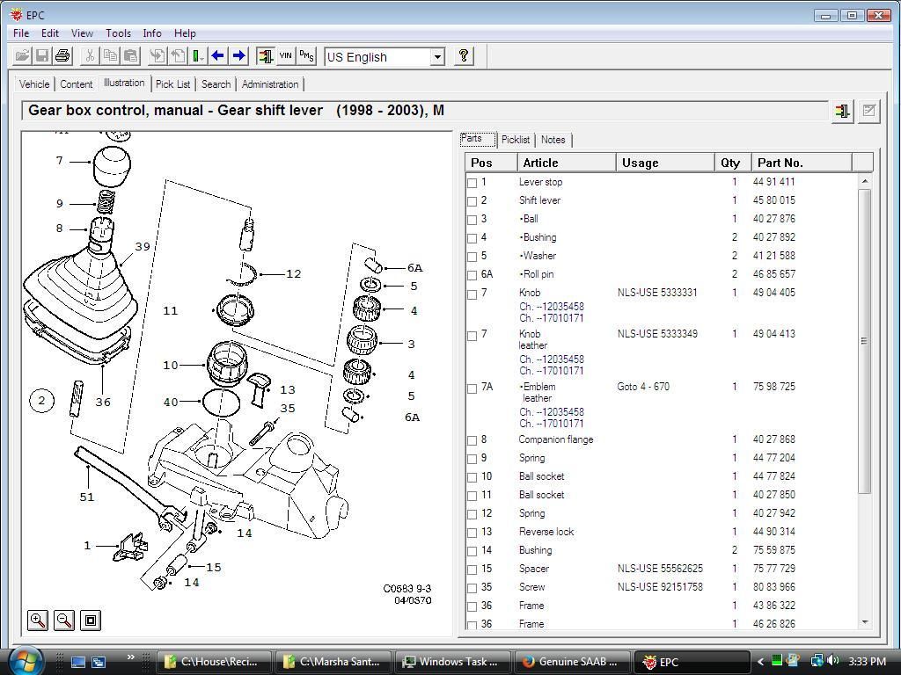Navigate forward with the blue right arrow

[238, 56]
